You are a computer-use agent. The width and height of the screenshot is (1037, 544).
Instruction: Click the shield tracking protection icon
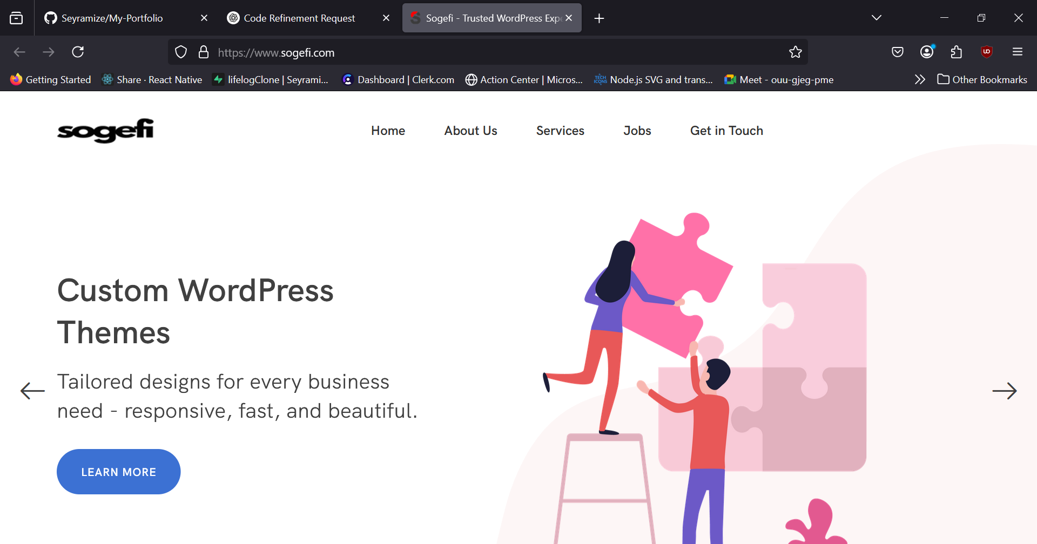(x=181, y=52)
